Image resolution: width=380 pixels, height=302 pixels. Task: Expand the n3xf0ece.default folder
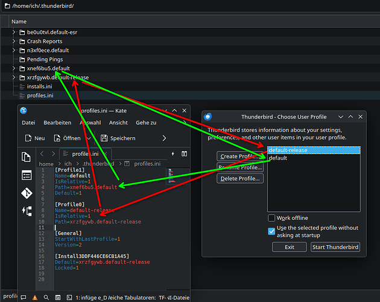pyautogui.click(x=14, y=50)
